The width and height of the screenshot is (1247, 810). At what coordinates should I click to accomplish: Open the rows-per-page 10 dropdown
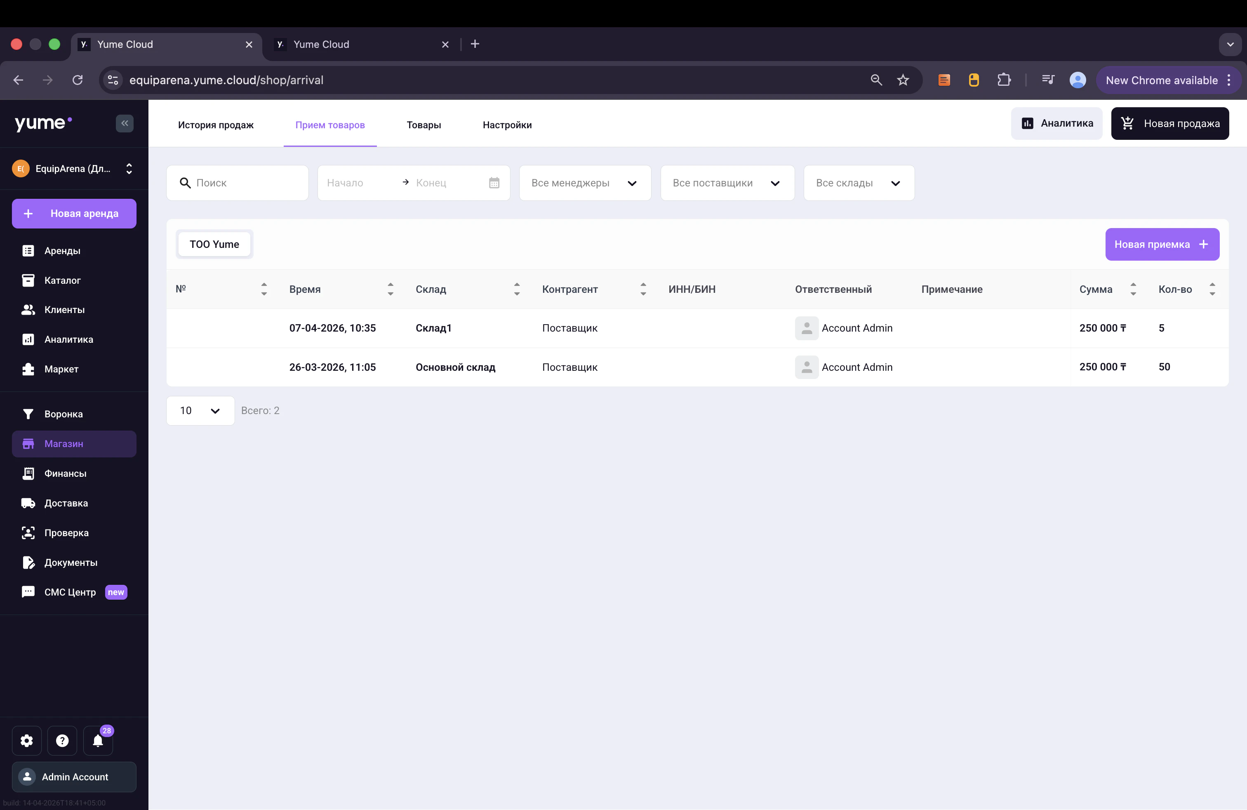200,411
